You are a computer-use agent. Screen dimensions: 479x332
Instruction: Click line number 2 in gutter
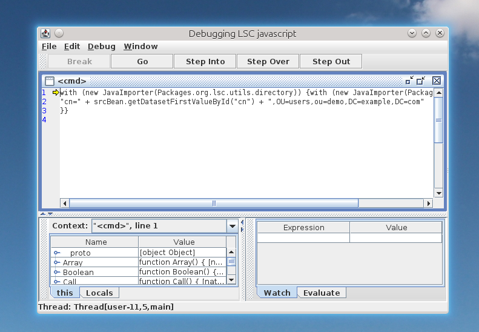click(44, 102)
